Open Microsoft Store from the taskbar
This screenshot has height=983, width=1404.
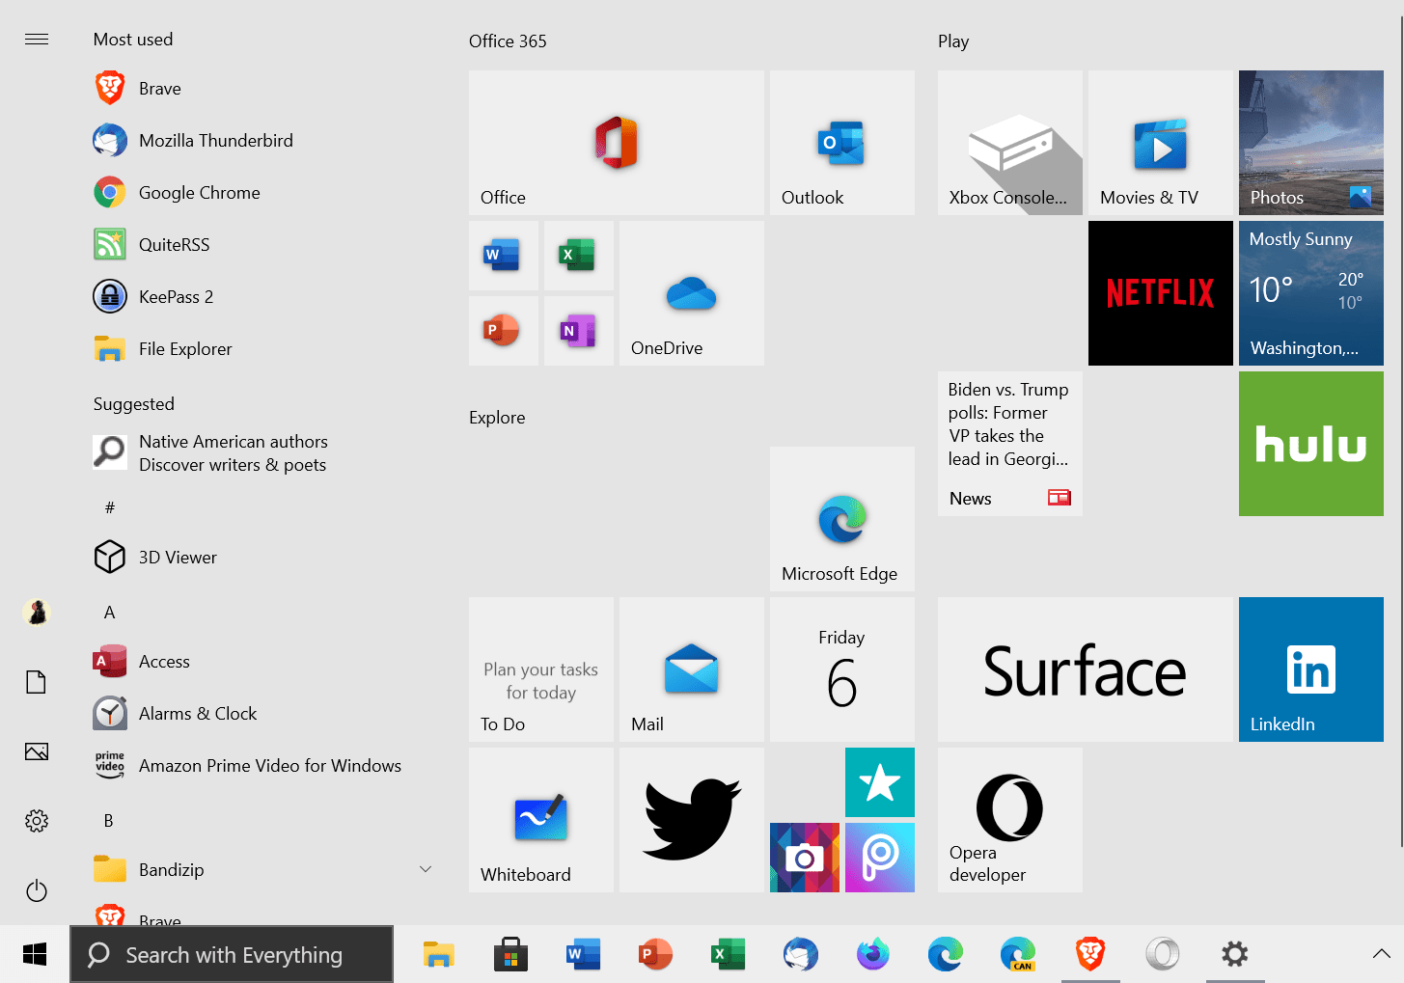click(510, 955)
